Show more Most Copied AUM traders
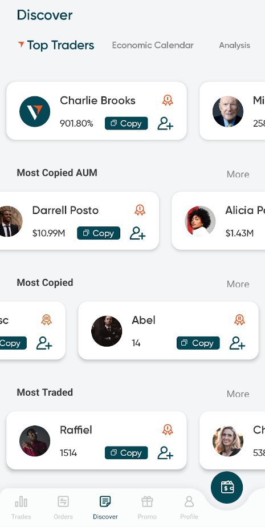Image resolution: width=265 pixels, height=527 pixels. [x=238, y=174]
